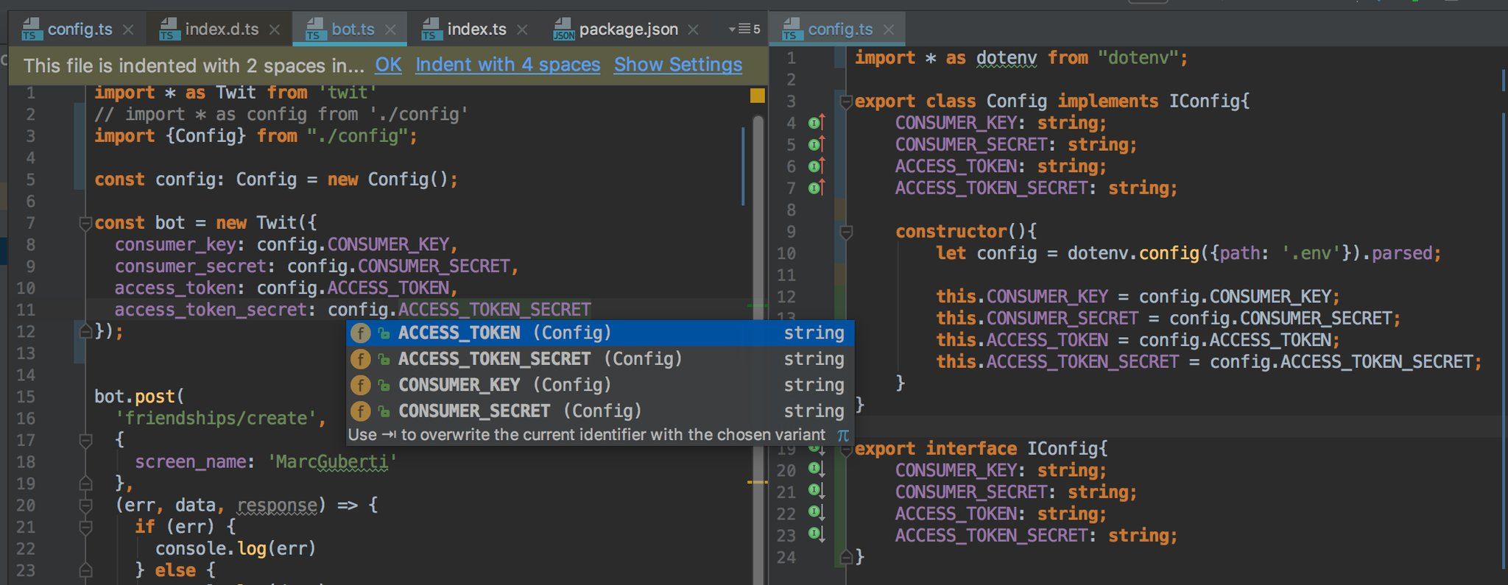Close the index.d.ts tab
This screenshot has height=585, width=1508.
275,30
